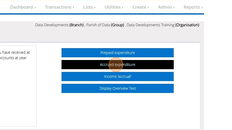This screenshot has width=232, height=130.
Task: Select the Parish of Data (Group) breadcrumb
Action: tap(105, 25)
